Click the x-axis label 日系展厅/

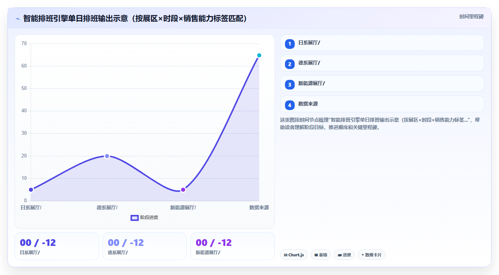31,207
